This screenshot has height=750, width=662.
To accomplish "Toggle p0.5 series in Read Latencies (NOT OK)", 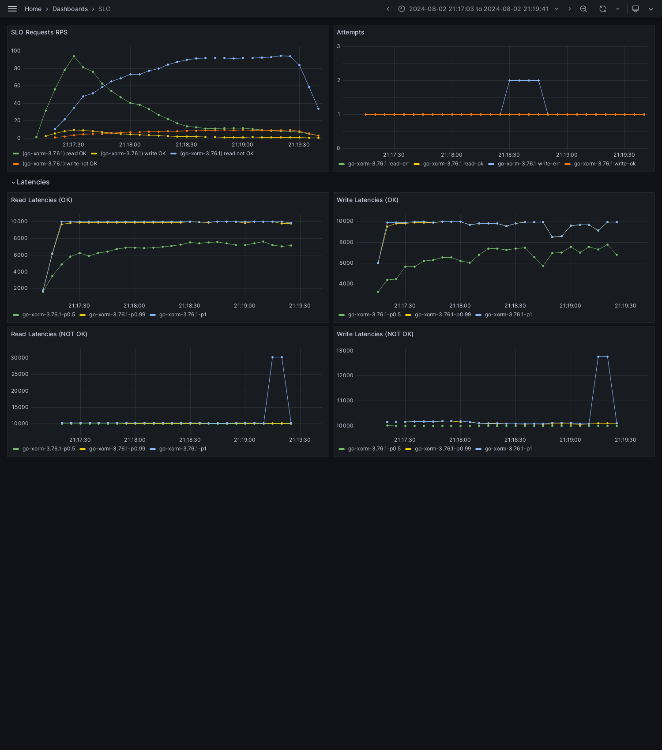I will point(49,449).
